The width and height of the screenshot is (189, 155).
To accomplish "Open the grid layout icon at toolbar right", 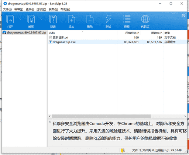I will click(x=183, y=16).
